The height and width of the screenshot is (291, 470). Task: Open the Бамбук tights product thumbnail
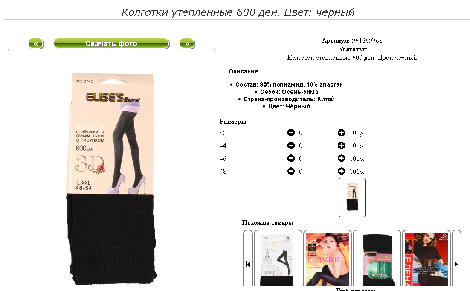pyautogui.click(x=377, y=259)
